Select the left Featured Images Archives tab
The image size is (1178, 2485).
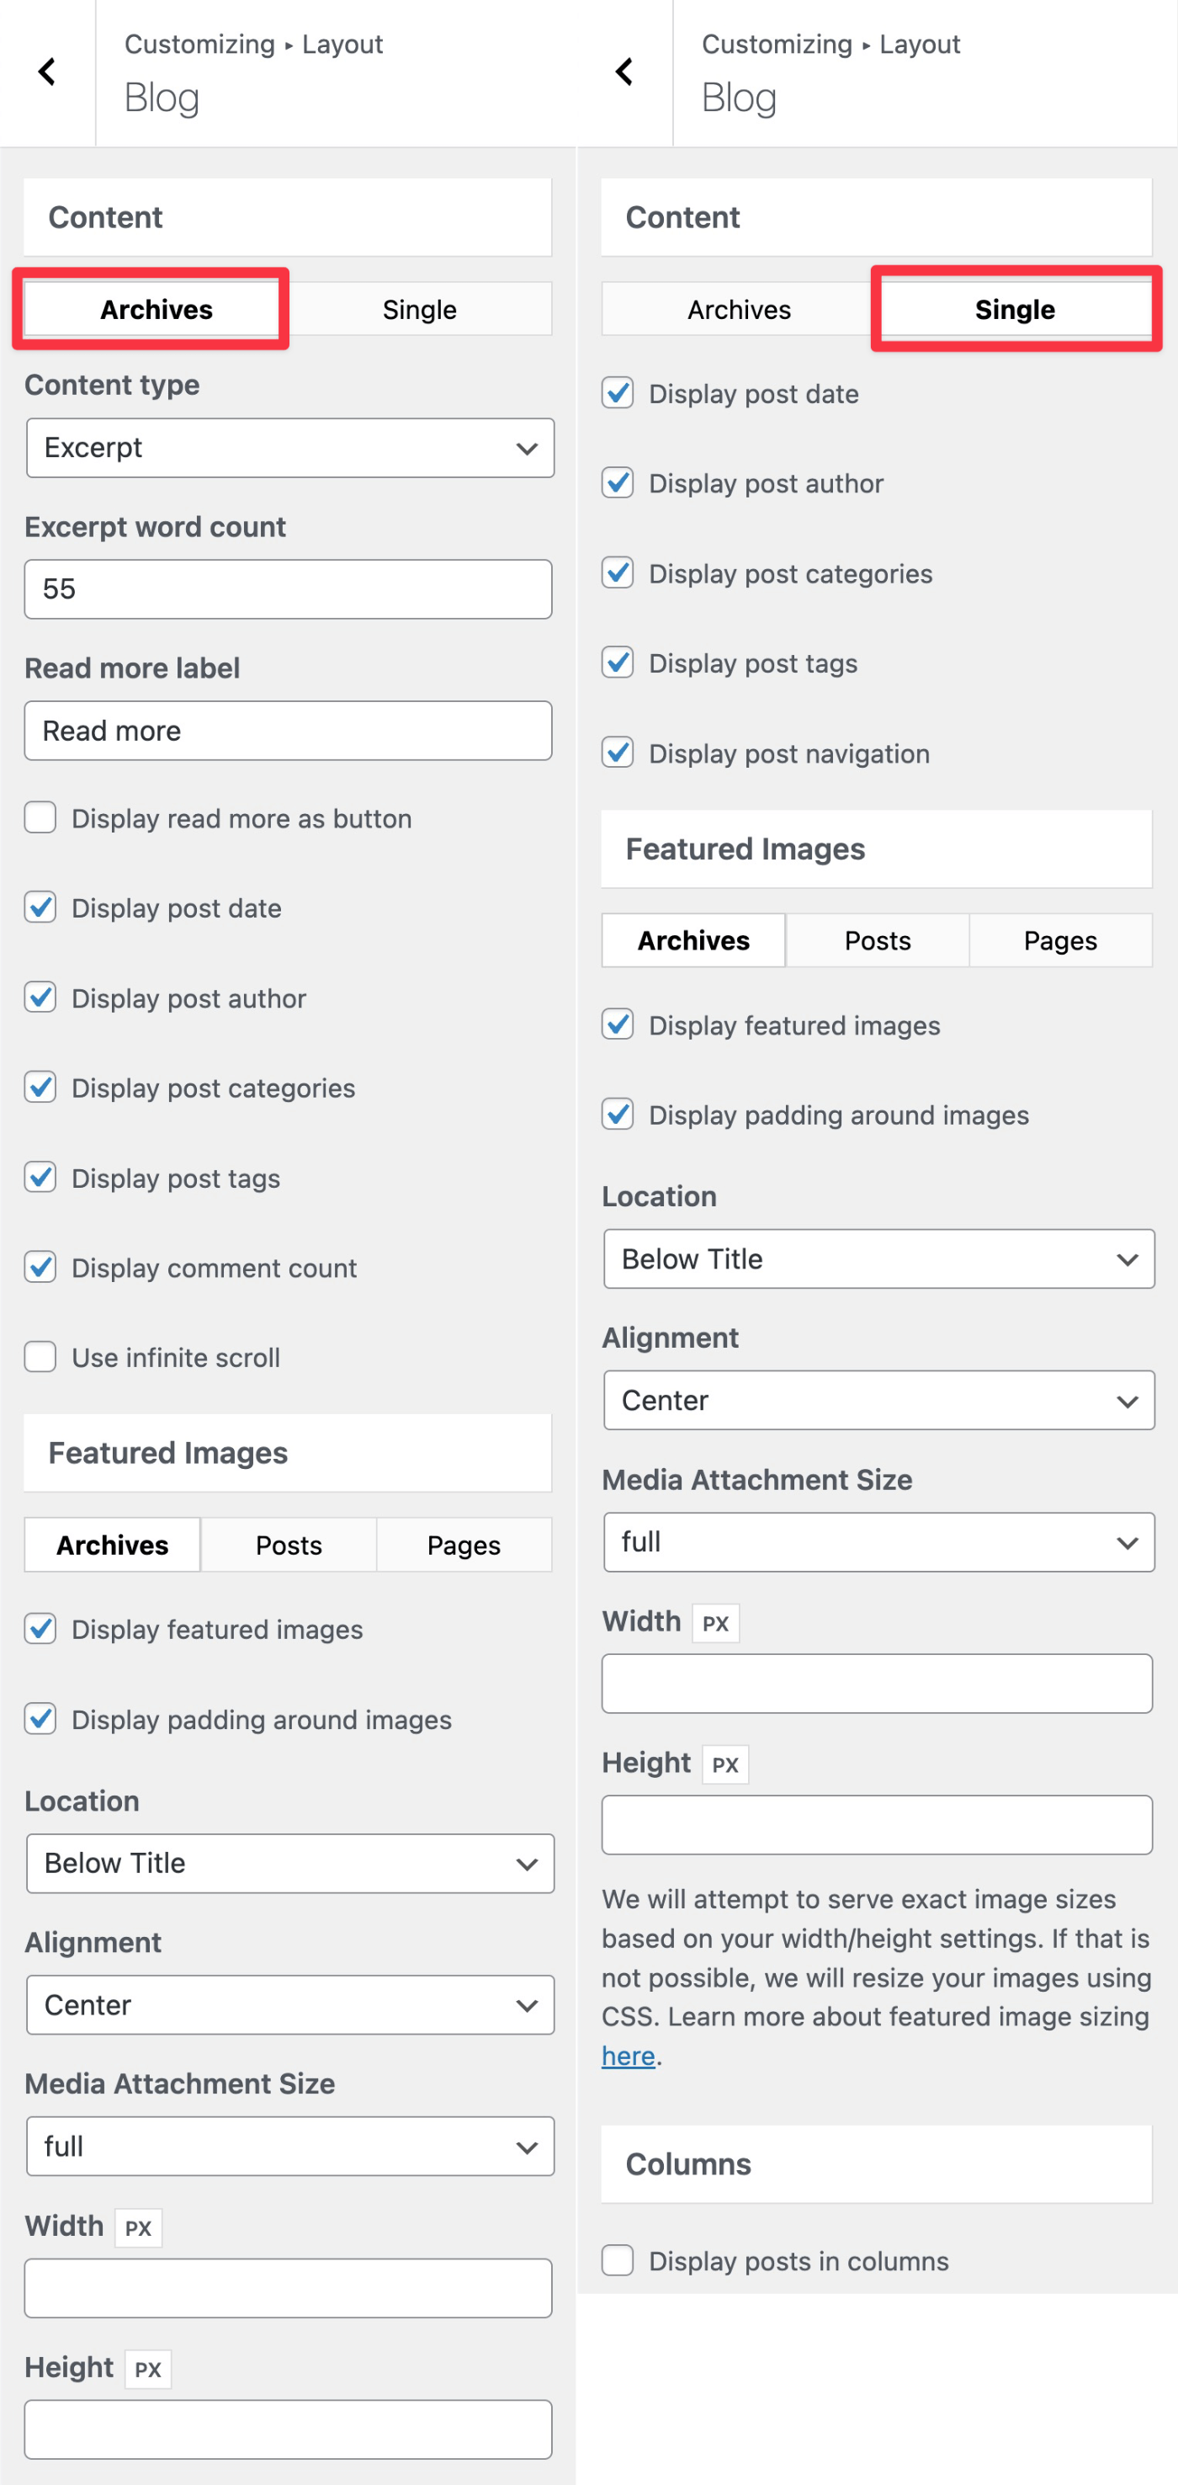click(x=113, y=1546)
